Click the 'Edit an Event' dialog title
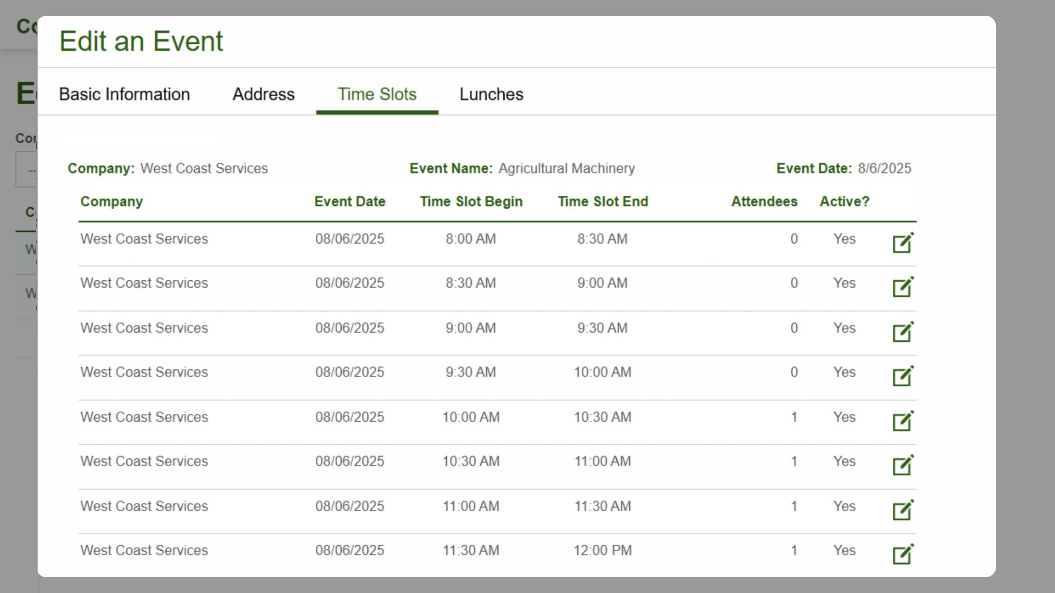The image size is (1055, 593). coord(141,41)
